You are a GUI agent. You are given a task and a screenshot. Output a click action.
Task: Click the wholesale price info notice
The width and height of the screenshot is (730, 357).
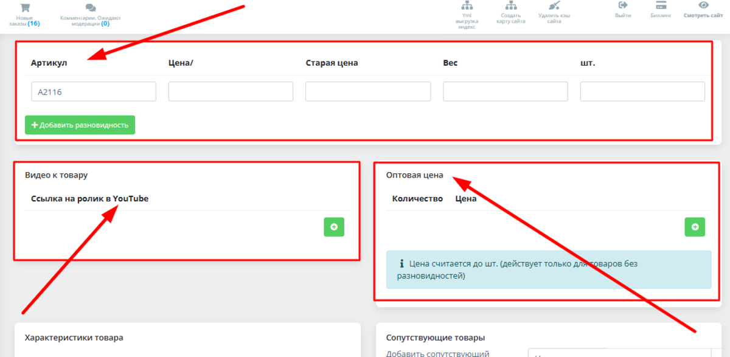click(x=548, y=270)
